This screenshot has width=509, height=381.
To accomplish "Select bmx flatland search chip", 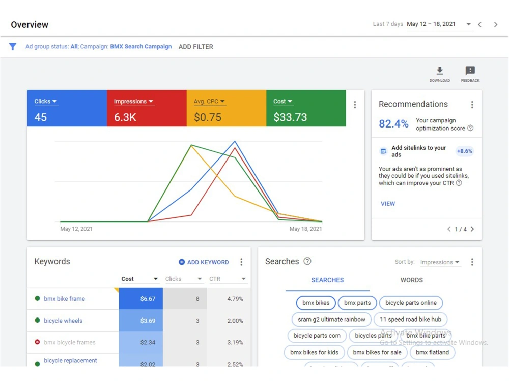I will pos(432,352).
